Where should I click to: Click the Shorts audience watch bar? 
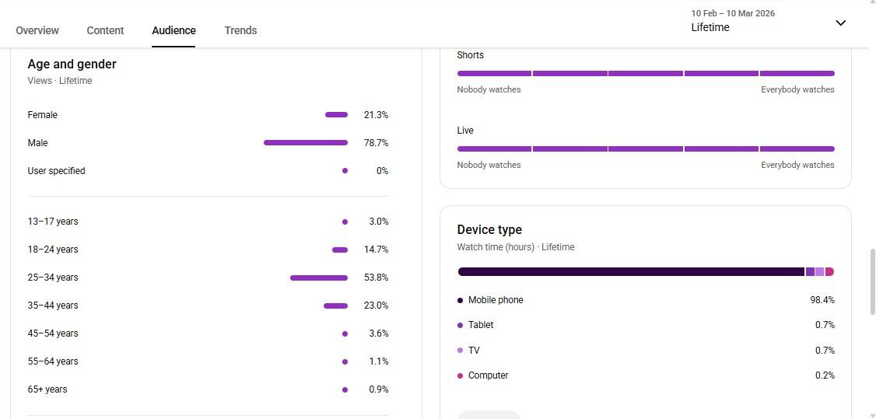coord(646,74)
